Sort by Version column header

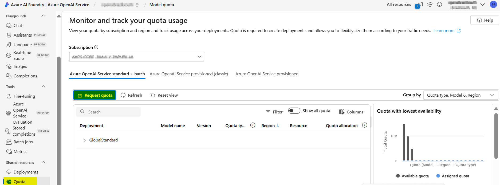point(204,126)
